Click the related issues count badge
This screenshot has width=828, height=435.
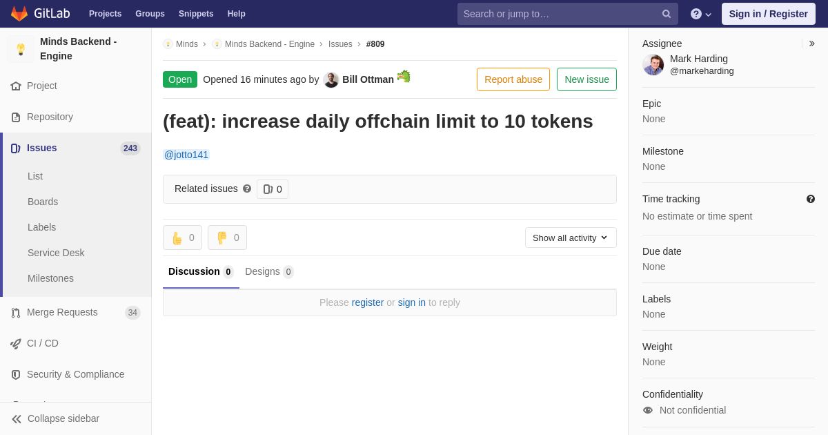273,189
